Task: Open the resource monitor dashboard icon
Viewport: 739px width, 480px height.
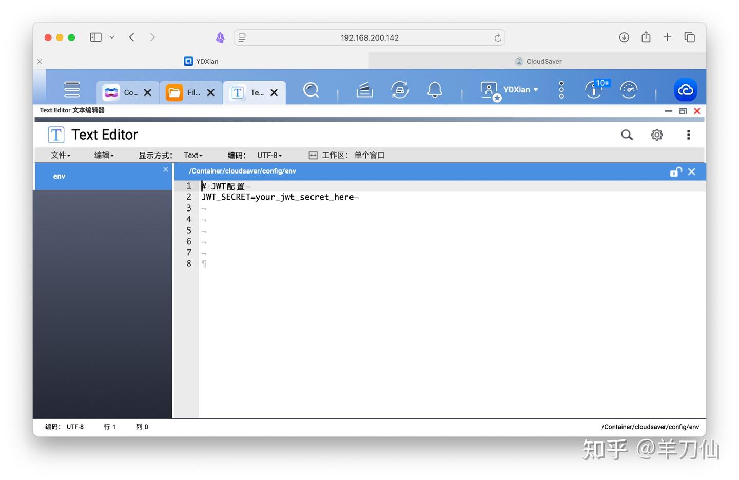Action: pos(629,89)
